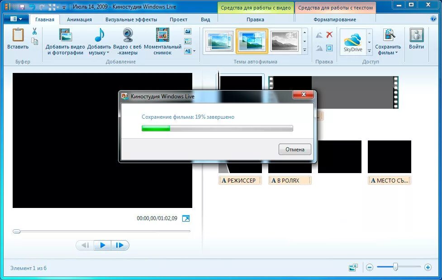The image size is (442, 280).
Task: Open the Визуальные эффекты tab
Action: 131,19
